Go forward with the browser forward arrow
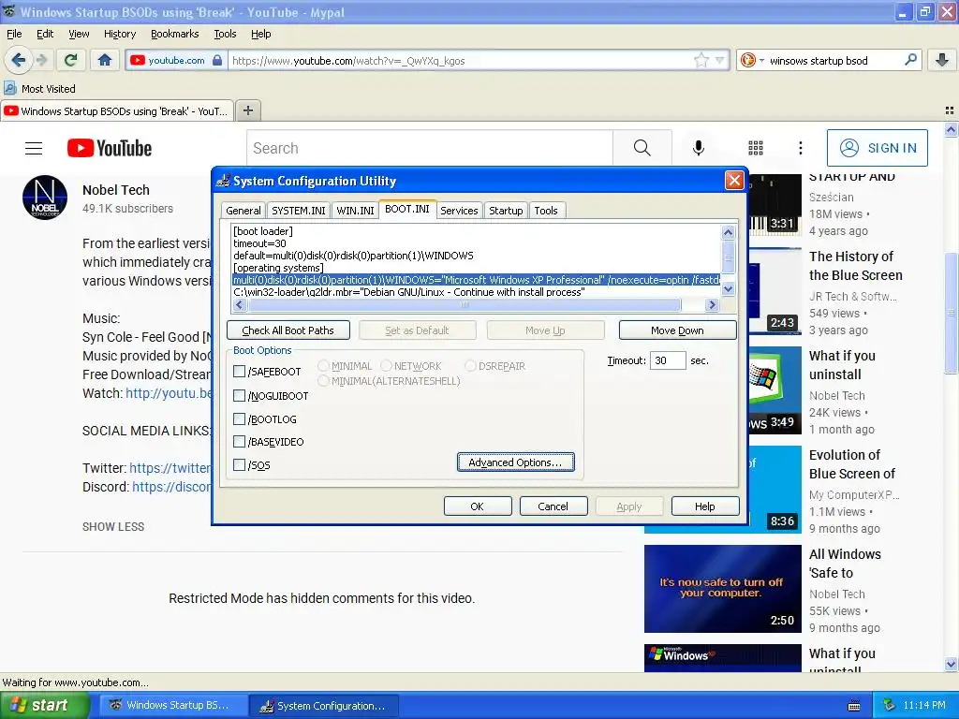Screen dimensions: 959x719 [x=42, y=60]
